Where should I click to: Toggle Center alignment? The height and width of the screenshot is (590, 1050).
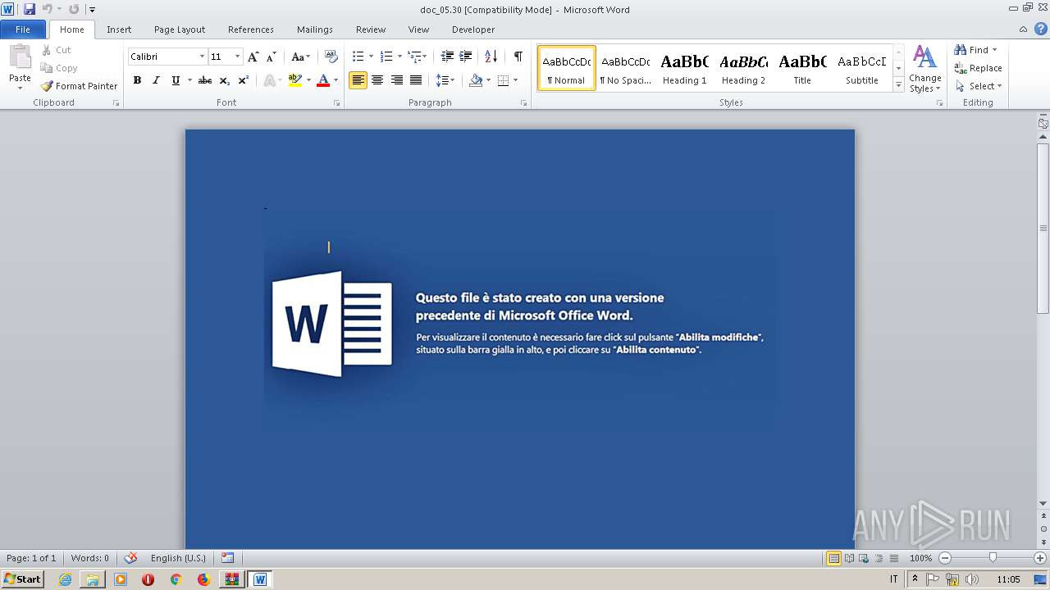(377, 80)
